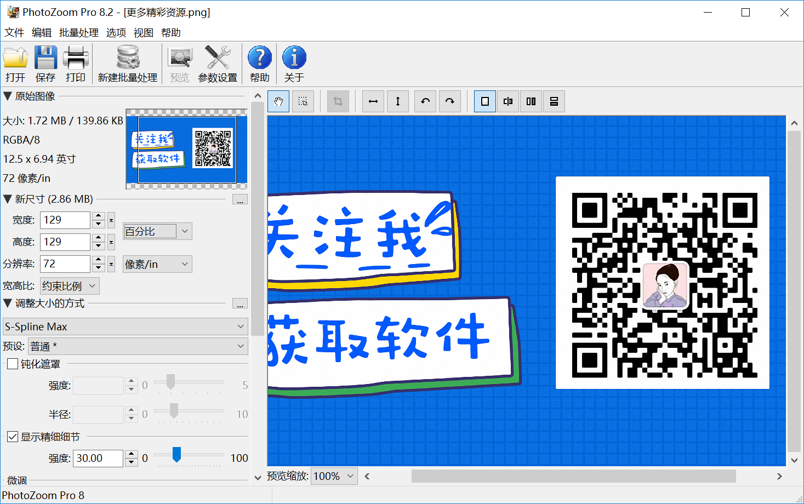Open the 预设 普通 preset dropdown
This screenshot has width=804, height=504.
point(138,346)
